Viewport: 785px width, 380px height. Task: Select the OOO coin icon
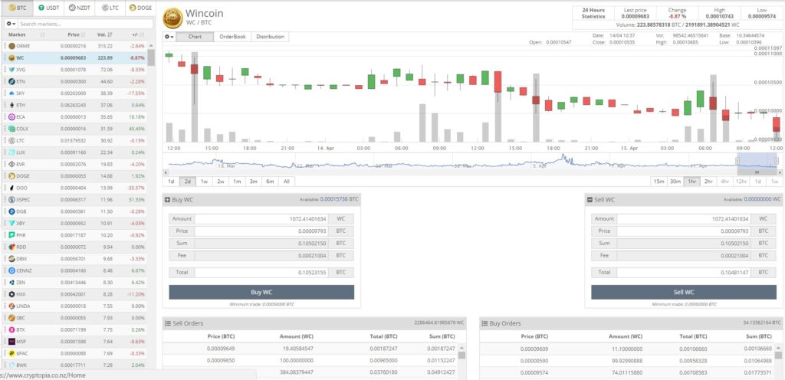(11, 188)
